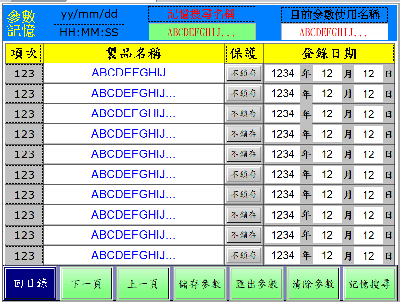The width and height of the screenshot is (400, 302).
Task: Click the 上一頁 previous page button
Action: click(x=143, y=284)
